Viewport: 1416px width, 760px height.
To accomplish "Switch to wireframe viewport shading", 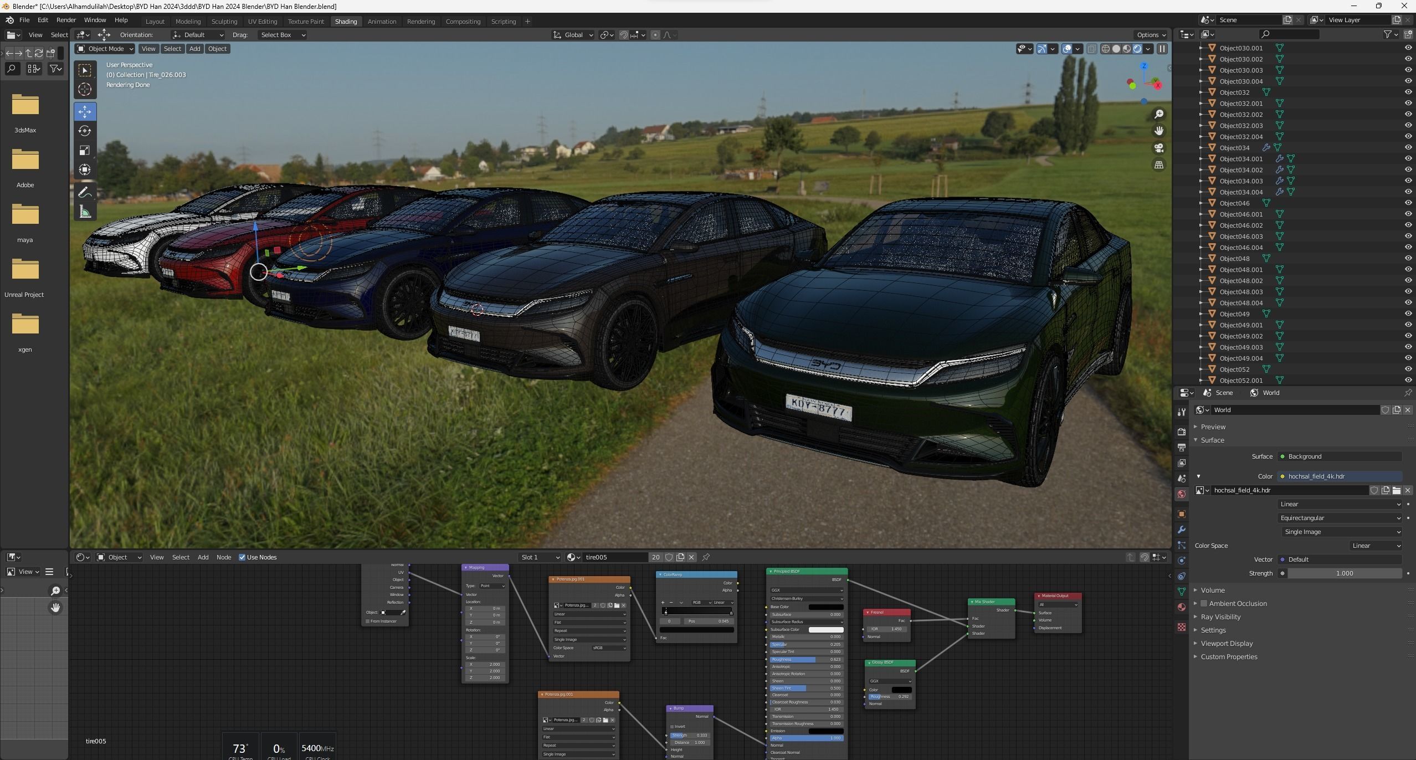I will (1106, 49).
